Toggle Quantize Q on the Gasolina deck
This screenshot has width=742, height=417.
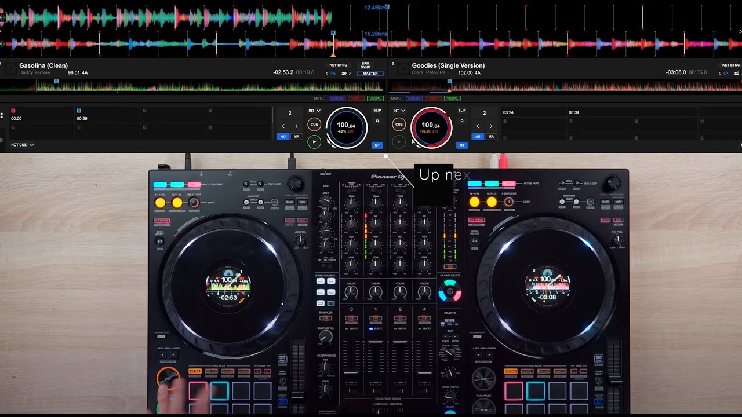click(x=377, y=121)
